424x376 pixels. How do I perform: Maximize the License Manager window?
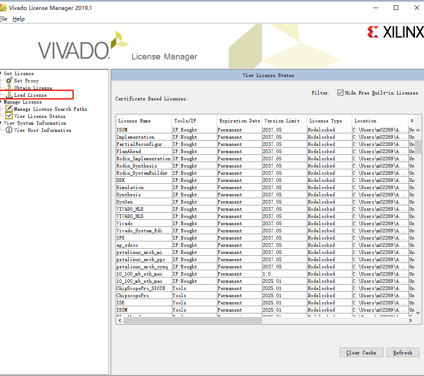[396, 8]
